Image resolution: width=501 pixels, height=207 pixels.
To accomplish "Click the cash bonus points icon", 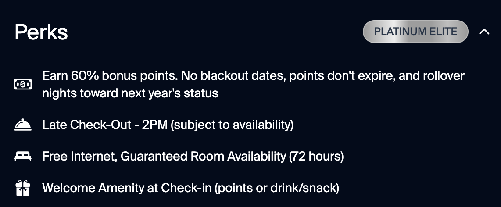I will 22,84.
